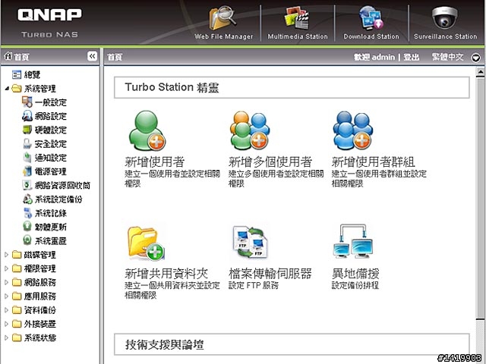Viewport: 486px width, 364px height.
Task: Open Download Station icon
Action: click(x=371, y=18)
